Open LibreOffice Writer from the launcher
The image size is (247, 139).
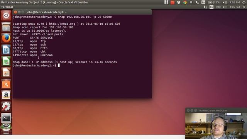pyautogui.click(x=6, y=50)
